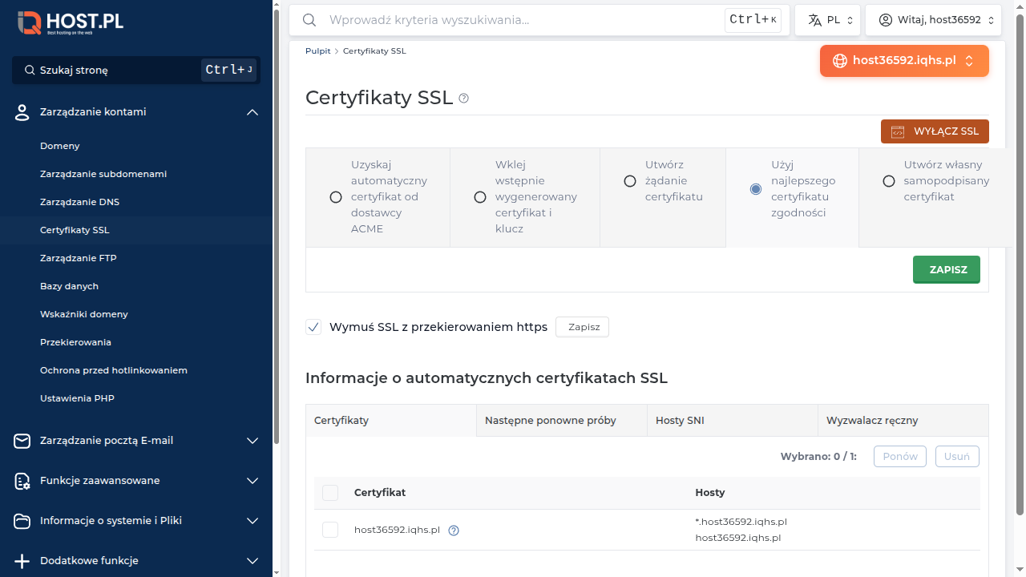Click the sidebar vertical scrollbar
The image size is (1026, 577).
coord(277,228)
